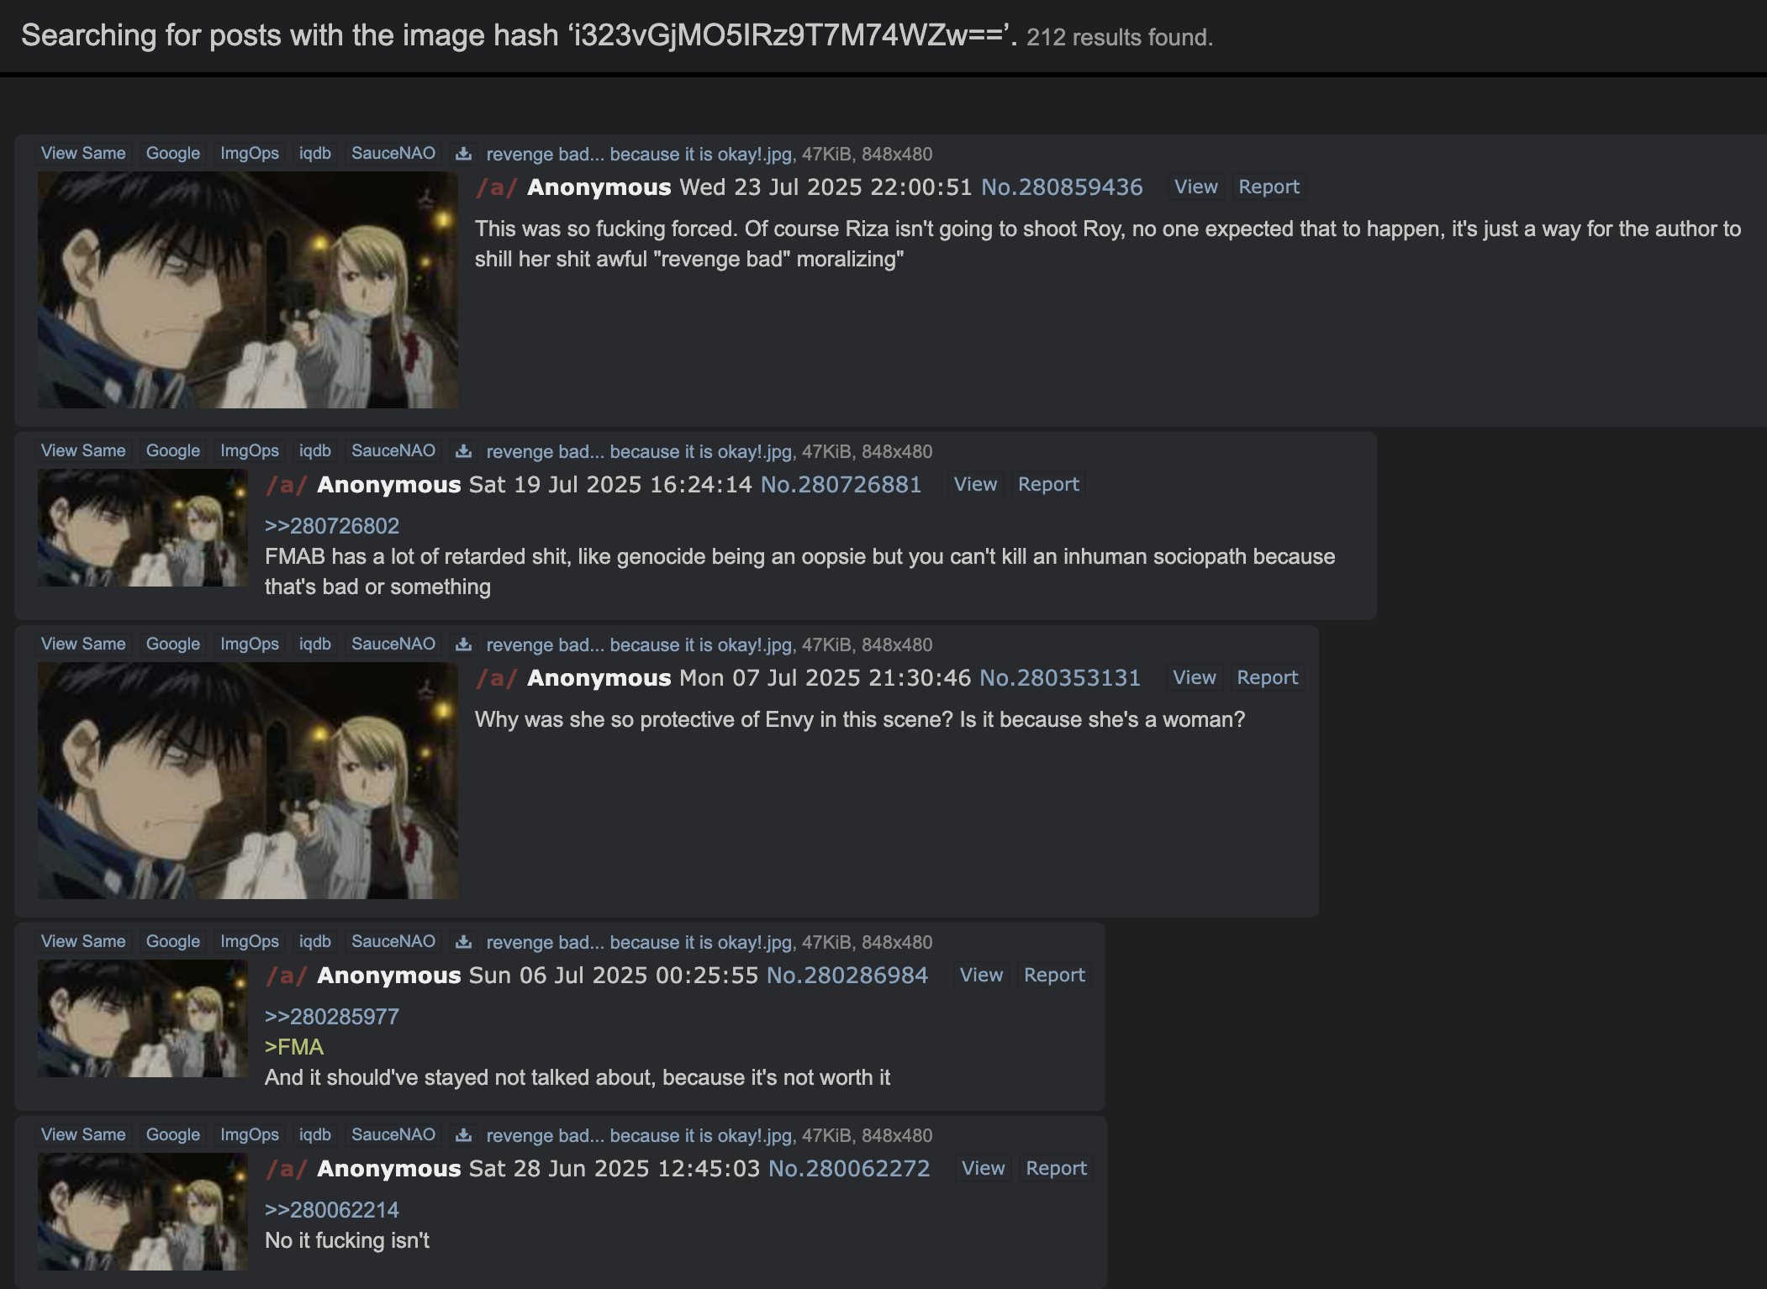The height and width of the screenshot is (1289, 1767).
Task: Enlarge first post's large thumbnail image
Action: click(248, 290)
